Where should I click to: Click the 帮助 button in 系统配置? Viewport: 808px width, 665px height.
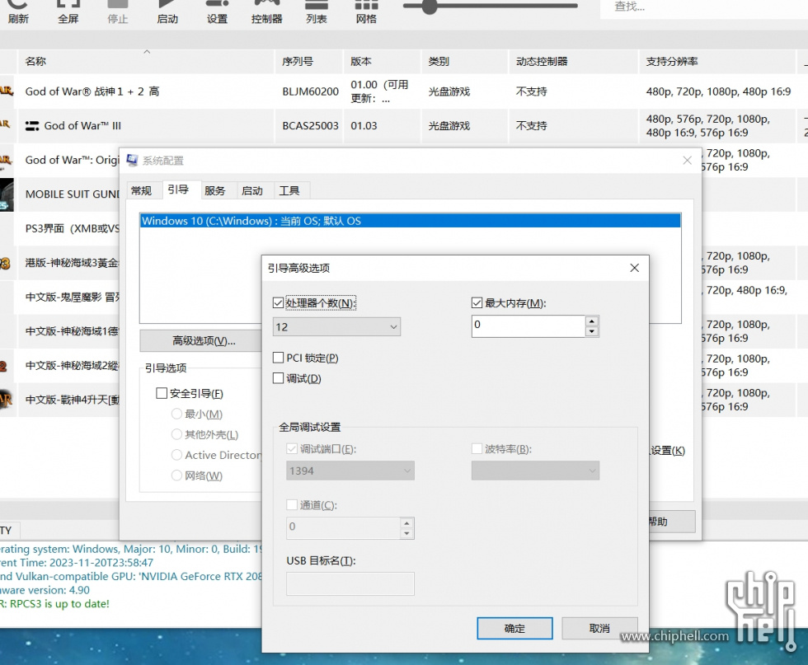pyautogui.click(x=671, y=522)
